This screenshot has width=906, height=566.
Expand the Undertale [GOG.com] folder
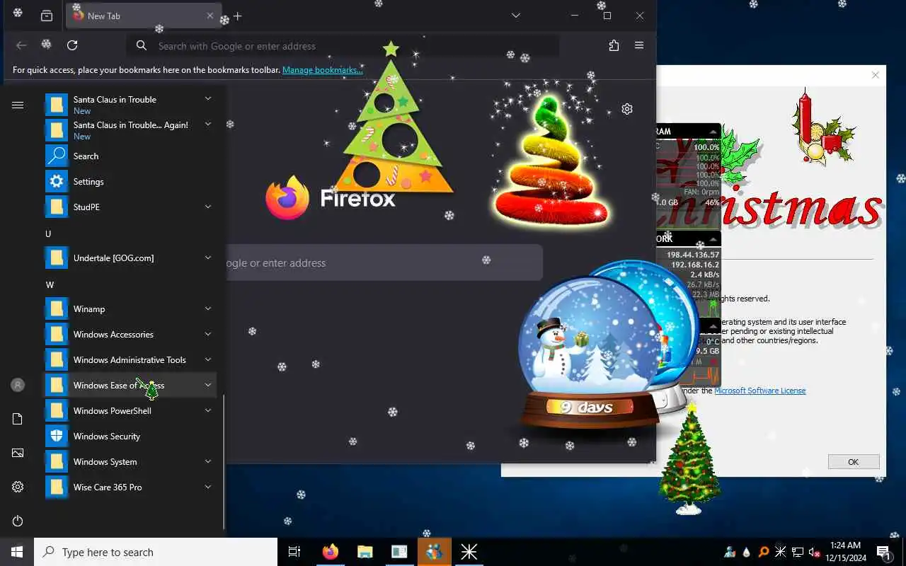point(208,258)
